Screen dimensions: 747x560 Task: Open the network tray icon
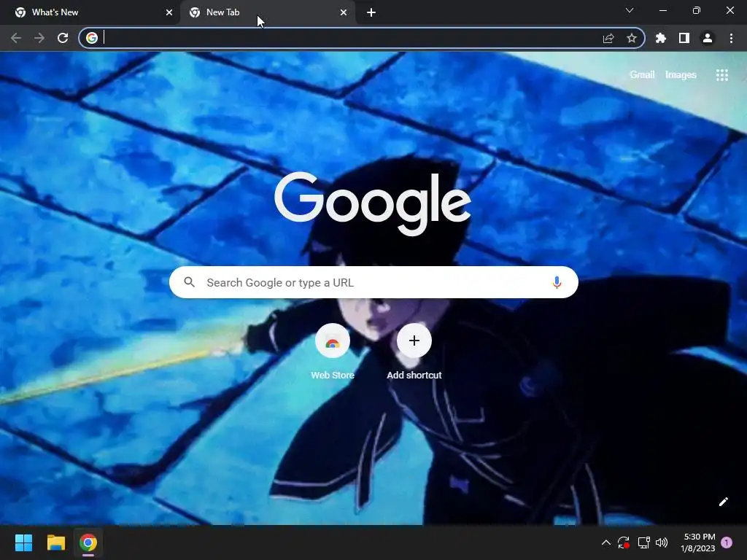[x=643, y=542]
